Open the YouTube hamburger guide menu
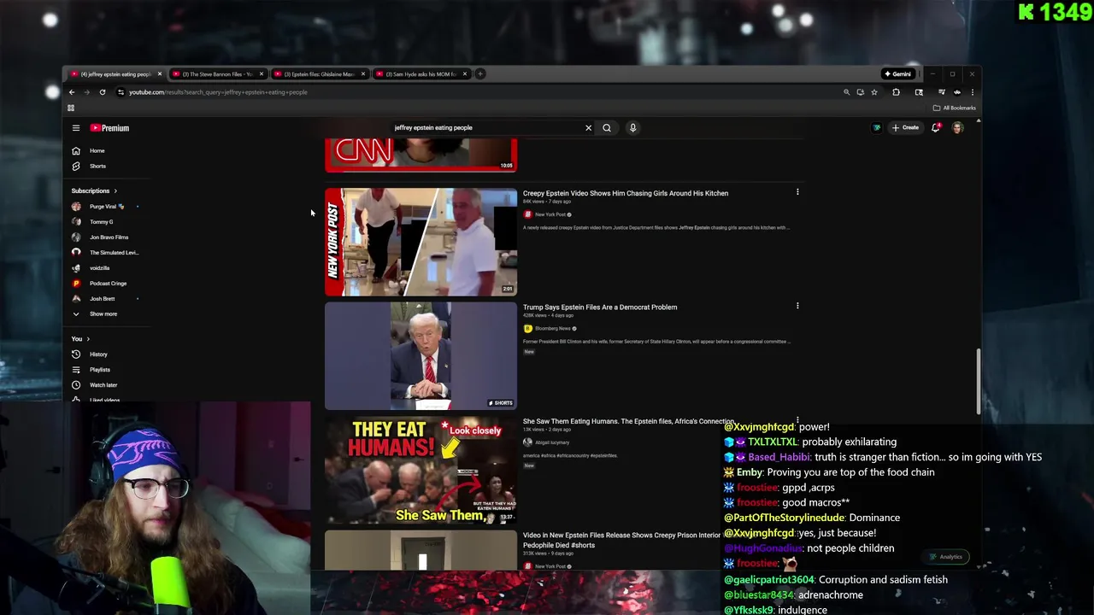Image resolution: width=1094 pixels, height=615 pixels. point(76,128)
